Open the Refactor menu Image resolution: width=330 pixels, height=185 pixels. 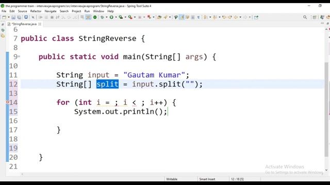pos(36,11)
